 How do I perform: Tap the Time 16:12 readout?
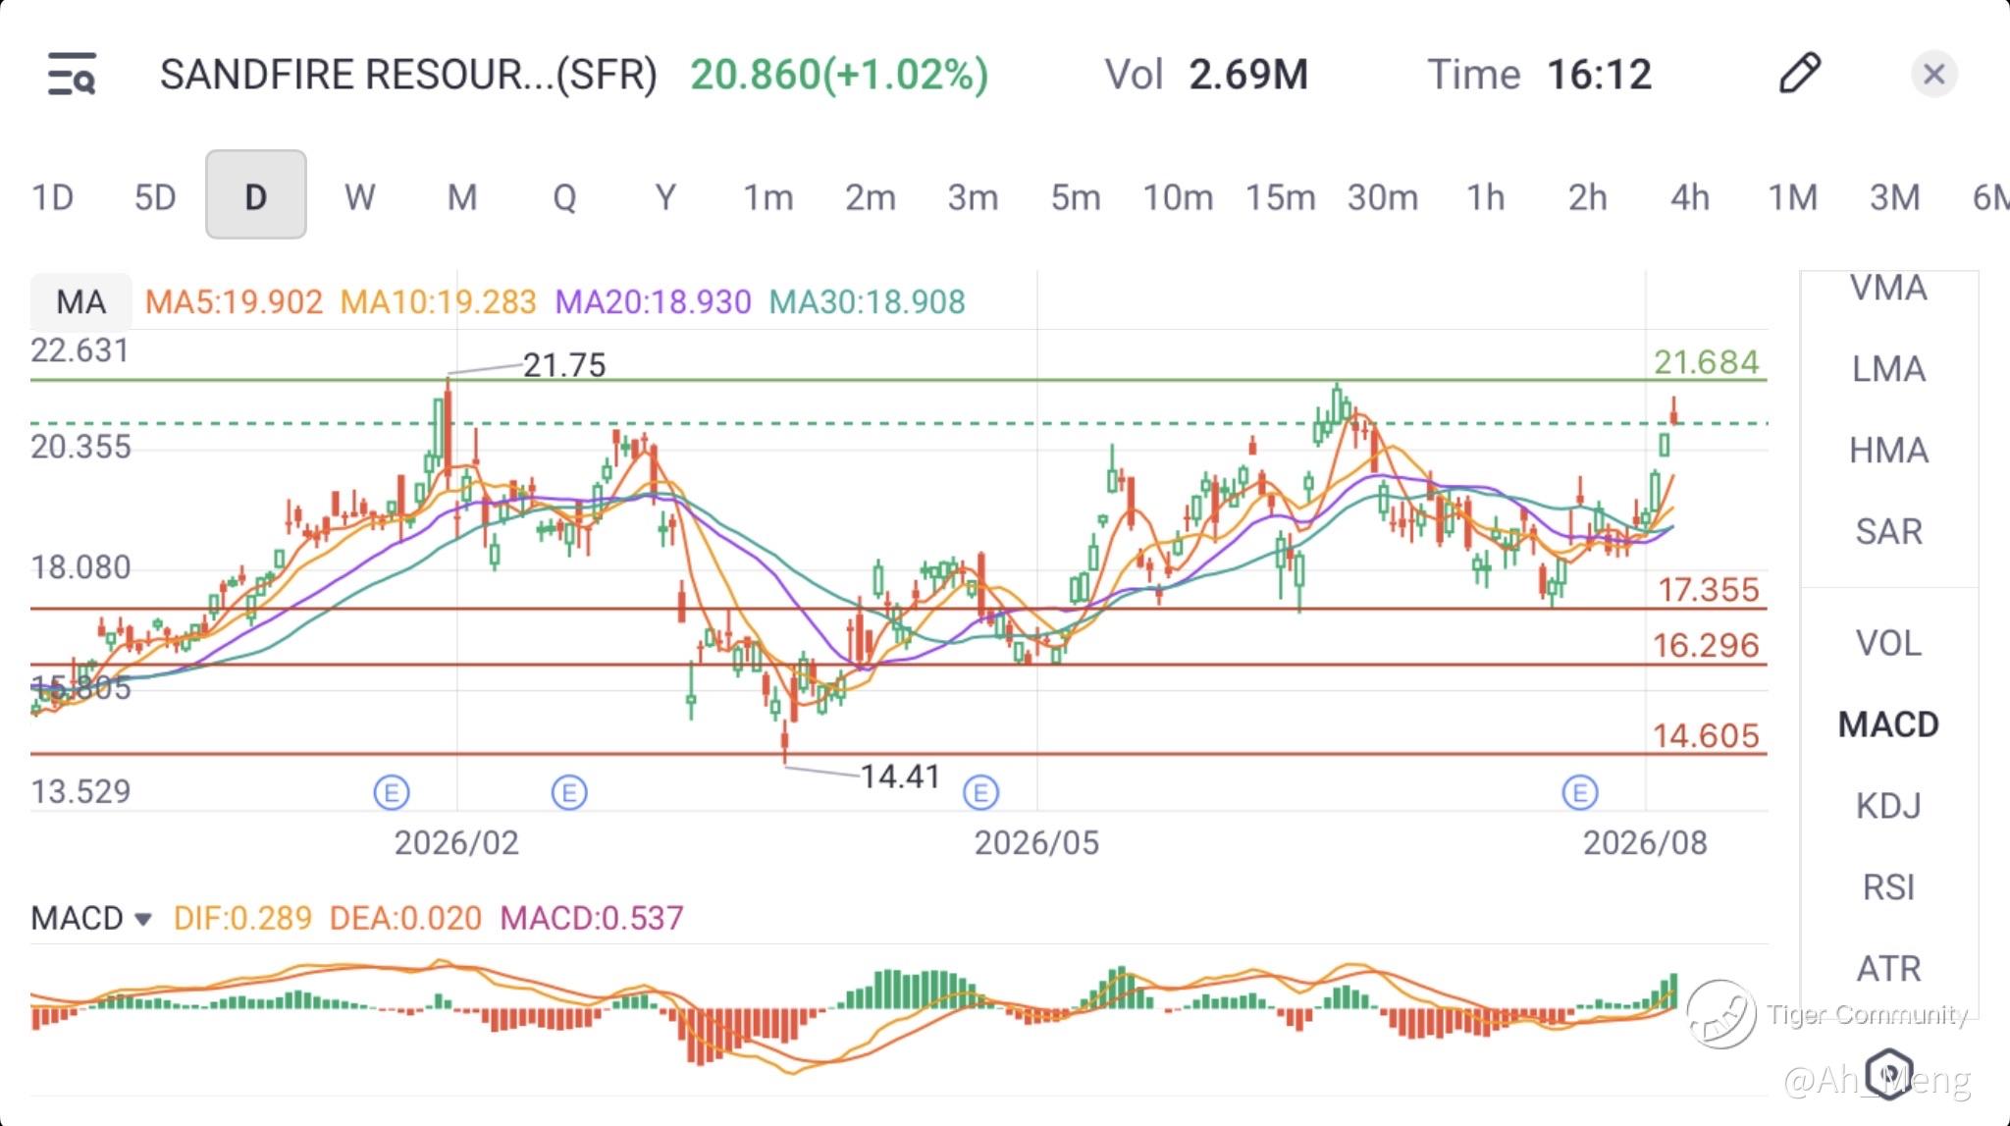point(1539,75)
